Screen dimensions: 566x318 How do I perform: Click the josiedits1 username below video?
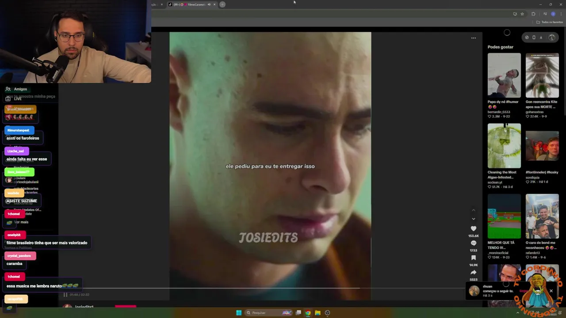84,307
